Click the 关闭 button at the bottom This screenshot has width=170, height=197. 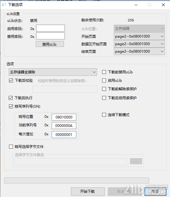click(155, 192)
